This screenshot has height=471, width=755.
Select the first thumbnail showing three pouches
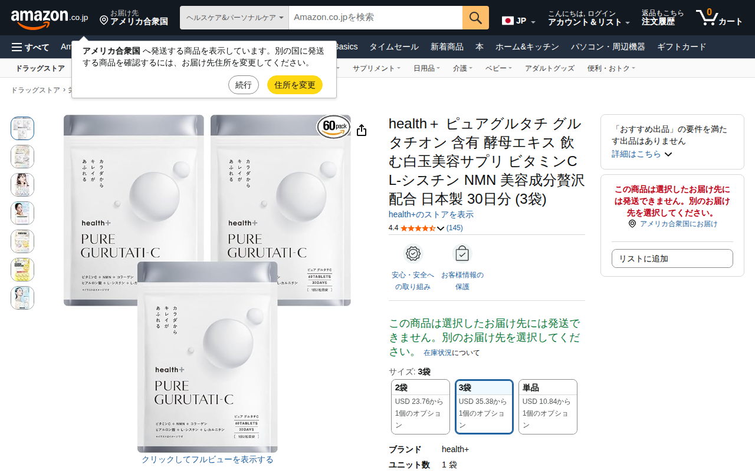tap(22, 128)
